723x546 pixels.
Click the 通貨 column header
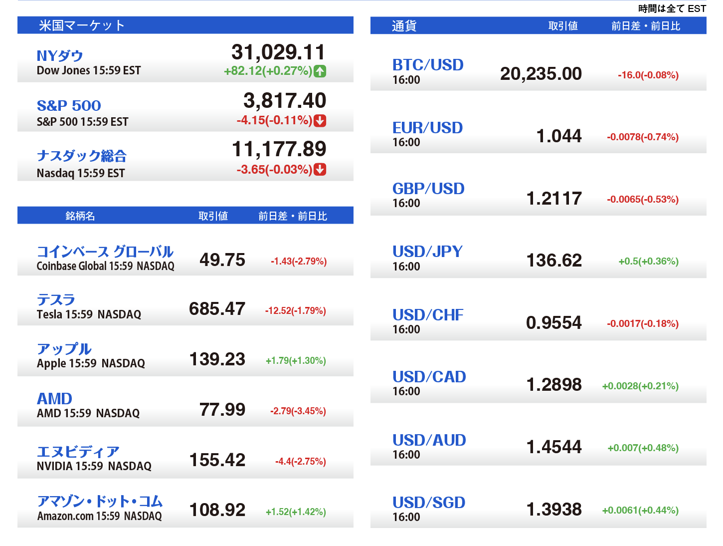click(x=404, y=26)
